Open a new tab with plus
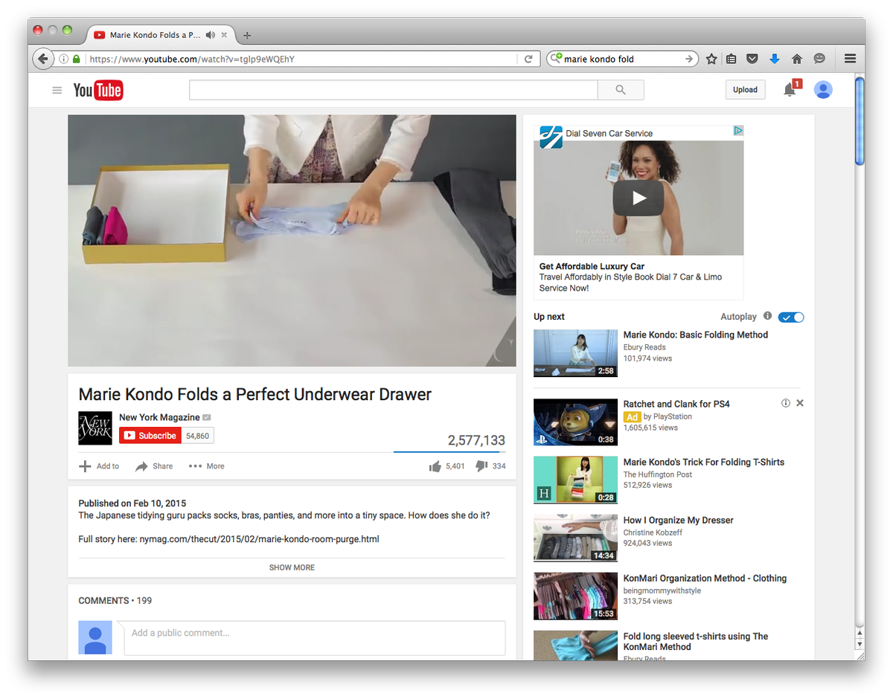 [247, 35]
